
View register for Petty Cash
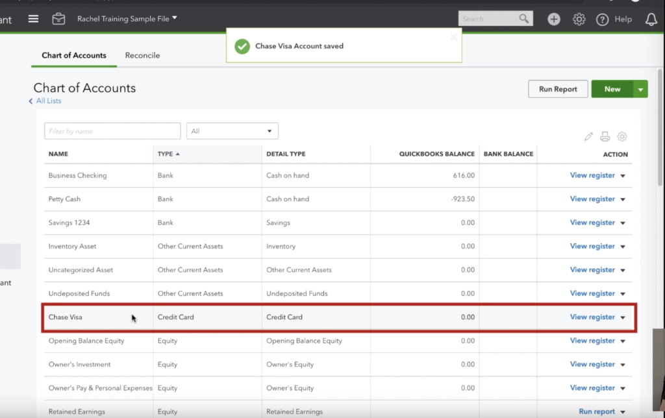pos(592,199)
